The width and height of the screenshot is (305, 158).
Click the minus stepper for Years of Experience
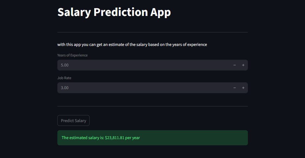point(234,65)
